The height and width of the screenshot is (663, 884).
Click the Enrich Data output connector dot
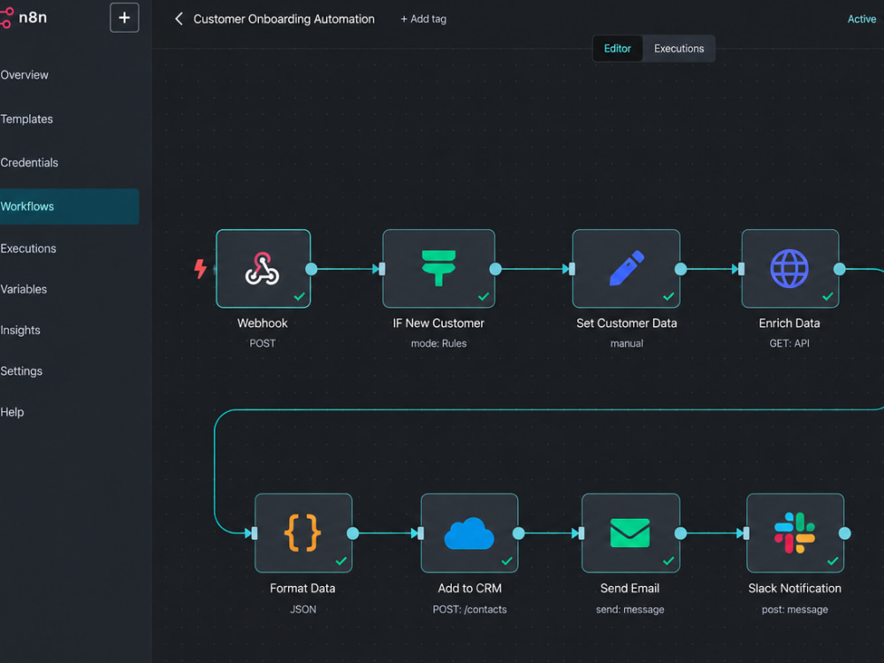(x=840, y=269)
